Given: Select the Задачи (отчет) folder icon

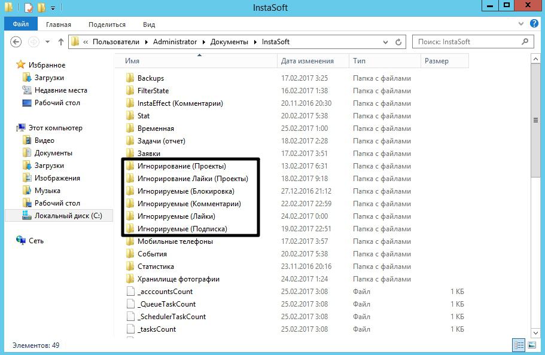Looking at the screenshot, I should (x=130, y=140).
